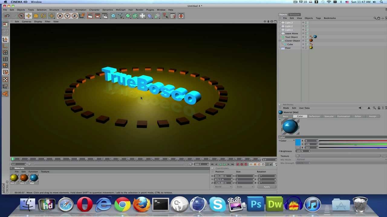Toggle X axis lock
The width and height of the screenshot is (387, 217).
[60, 16]
